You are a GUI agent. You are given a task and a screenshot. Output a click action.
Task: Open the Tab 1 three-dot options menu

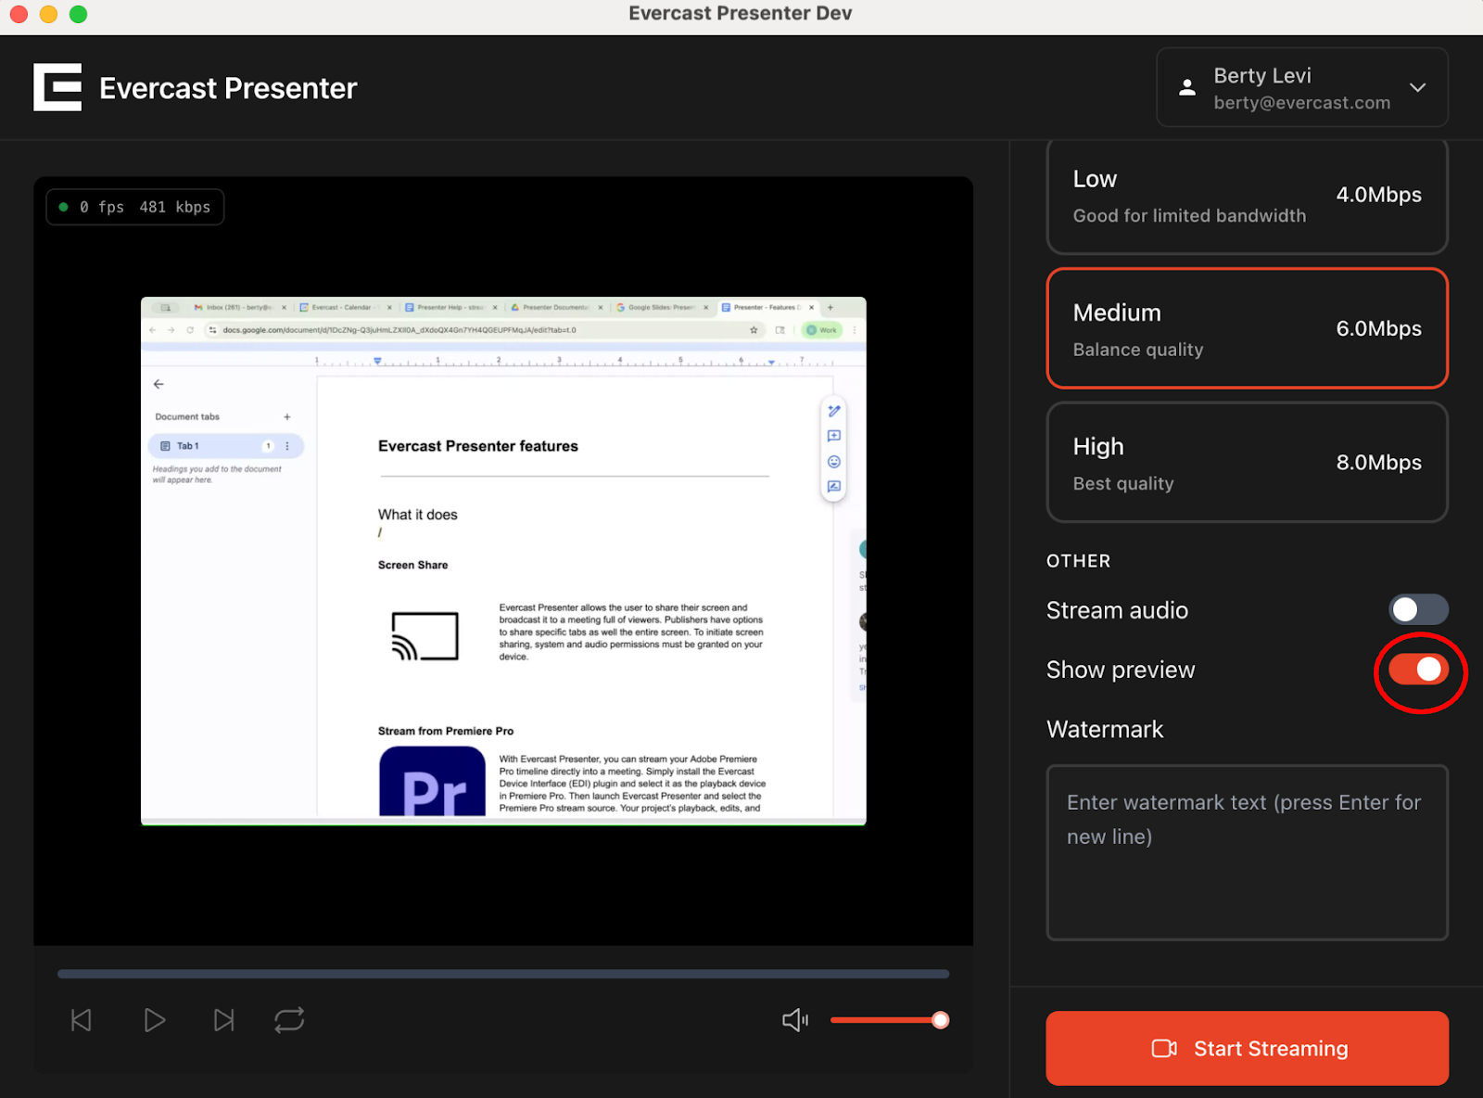click(287, 446)
